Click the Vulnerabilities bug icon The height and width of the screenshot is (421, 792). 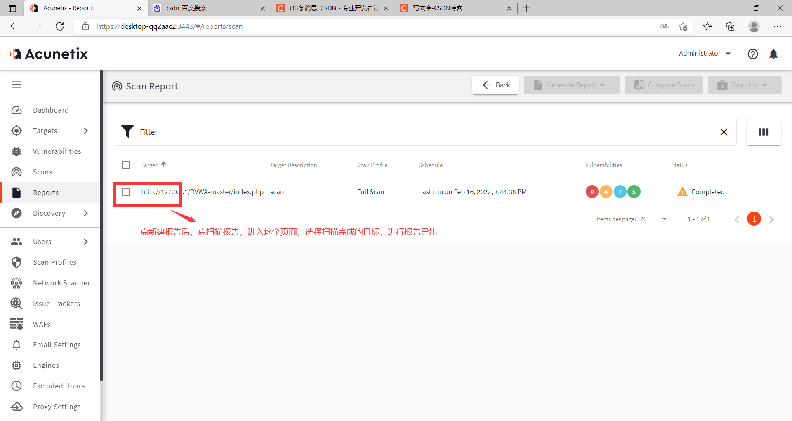[x=16, y=151]
